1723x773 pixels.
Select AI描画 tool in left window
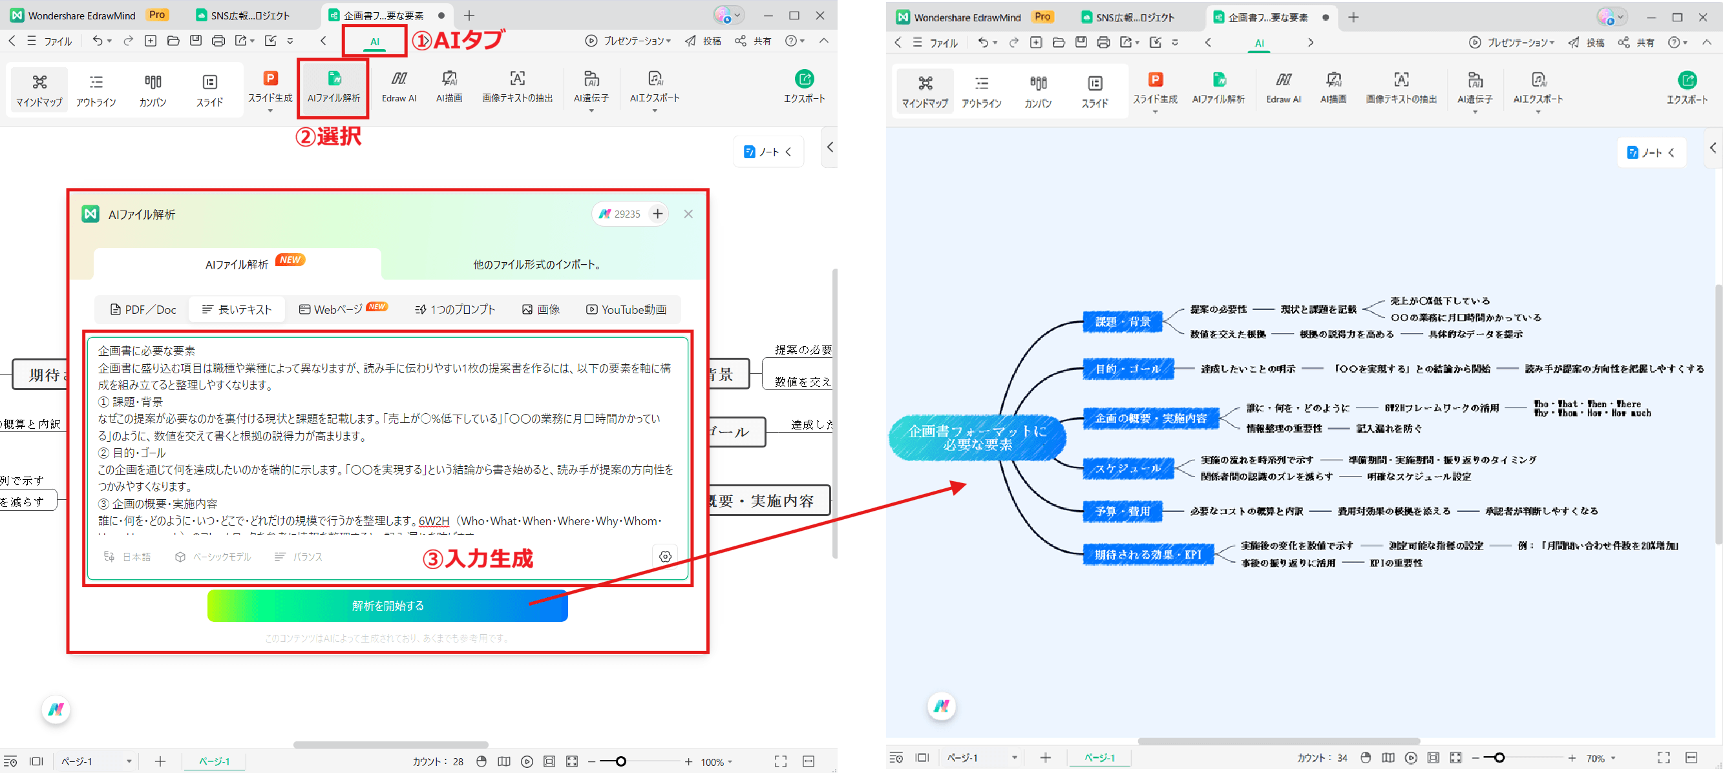(449, 88)
